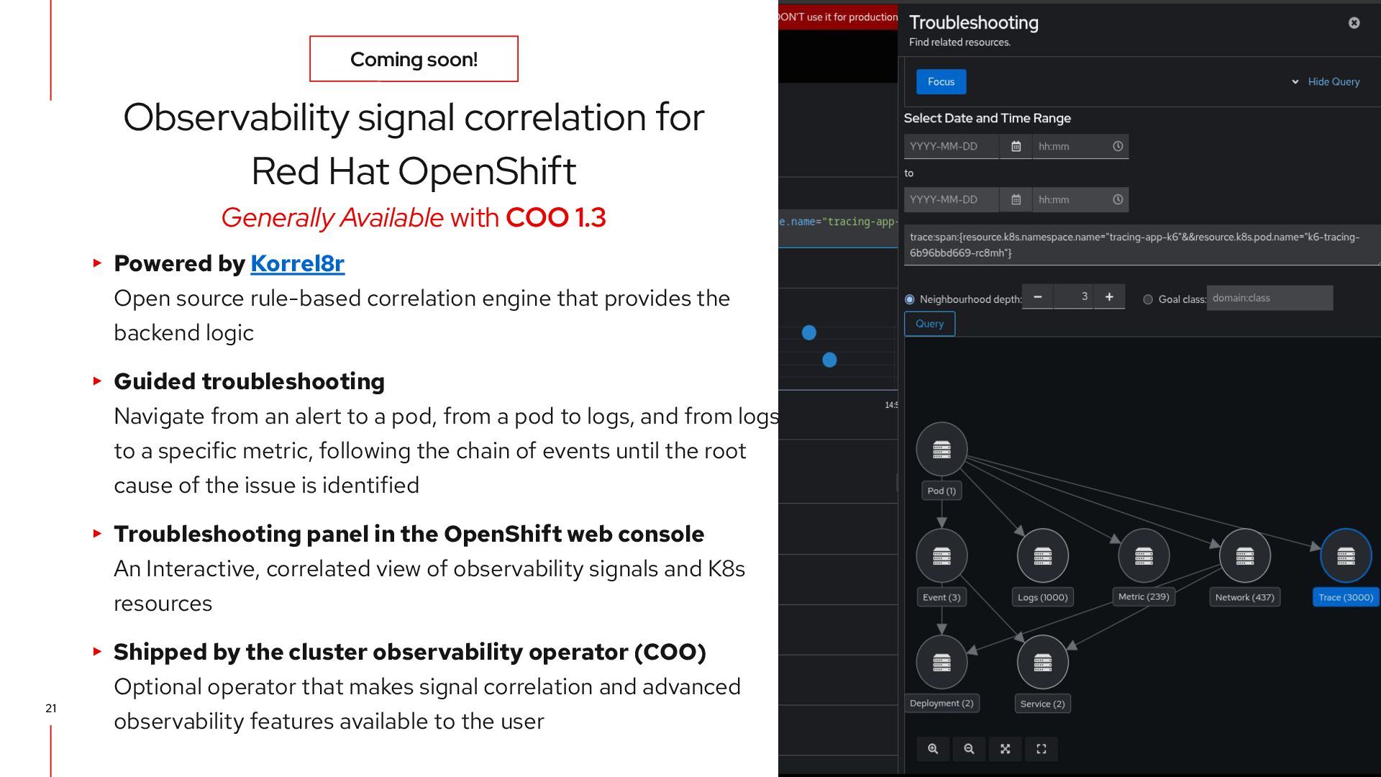Click the zoom out graph icon
The height and width of the screenshot is (777, 1381).
[x=969, y=749]
